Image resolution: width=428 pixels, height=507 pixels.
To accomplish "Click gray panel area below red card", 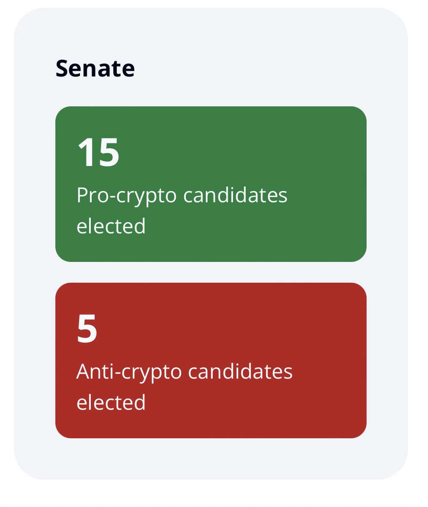I will point(211,459).
